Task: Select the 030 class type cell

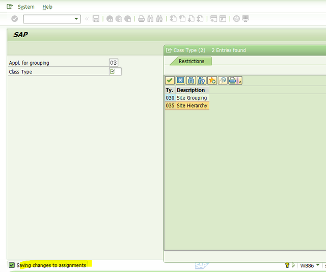Action: tap(170, 98)
